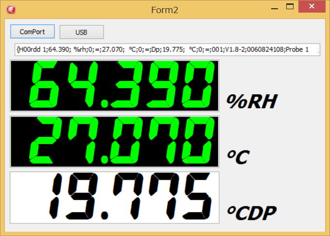Click the Form2 window title text

[x=165, y=10]
